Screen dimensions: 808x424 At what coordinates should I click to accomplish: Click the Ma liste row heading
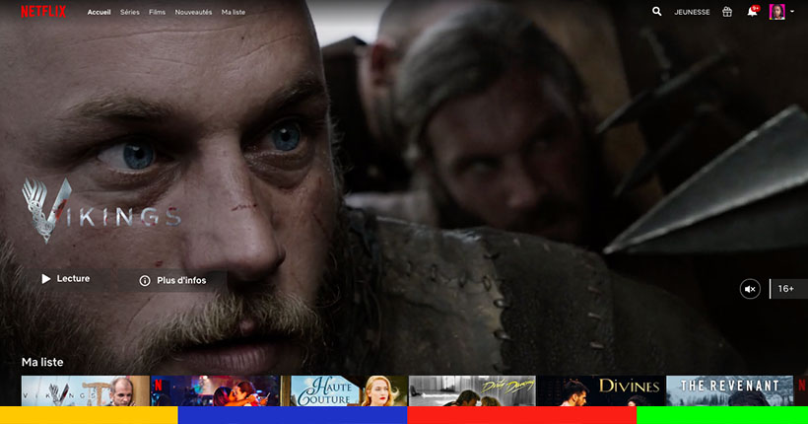(42, 362)
